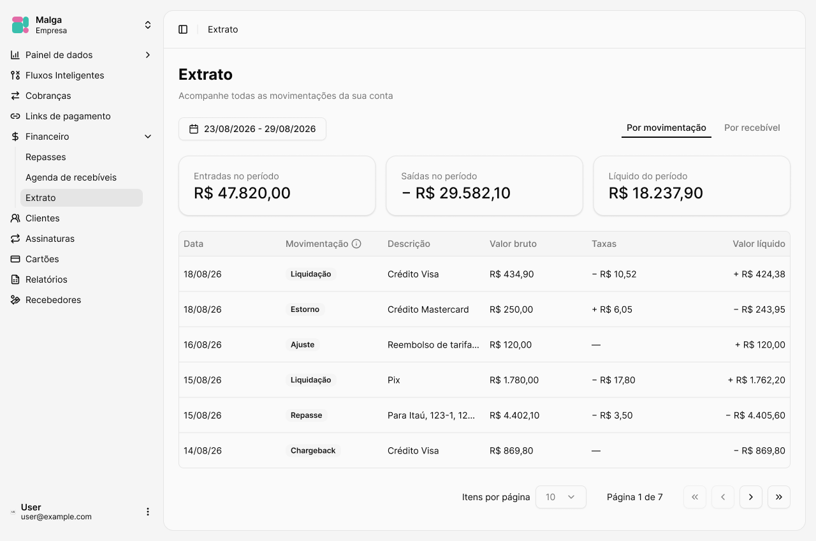
Task: Click the Malga company logo icon
Action: click(x=20, y=25)
